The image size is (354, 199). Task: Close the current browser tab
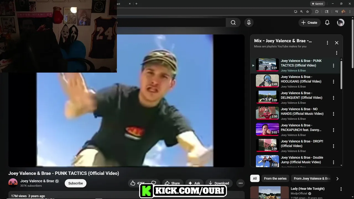(x=130, y=4)
